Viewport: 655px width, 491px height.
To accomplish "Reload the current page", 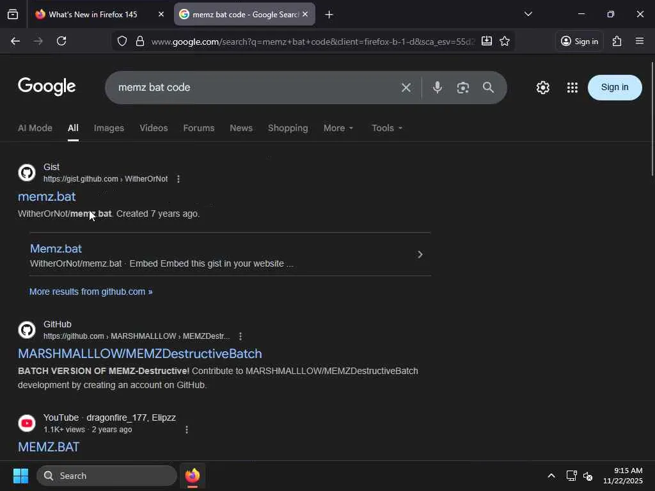I will tap(61, 41).
